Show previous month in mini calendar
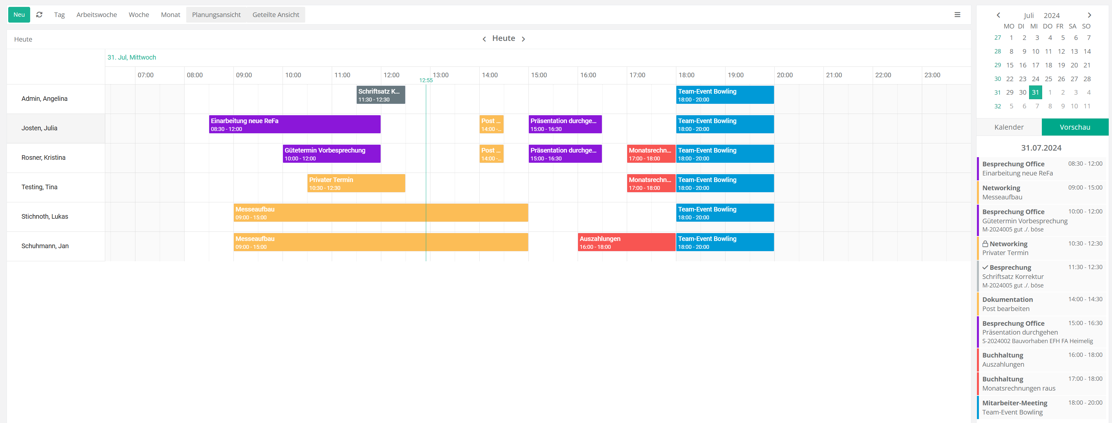 [998, 15]
